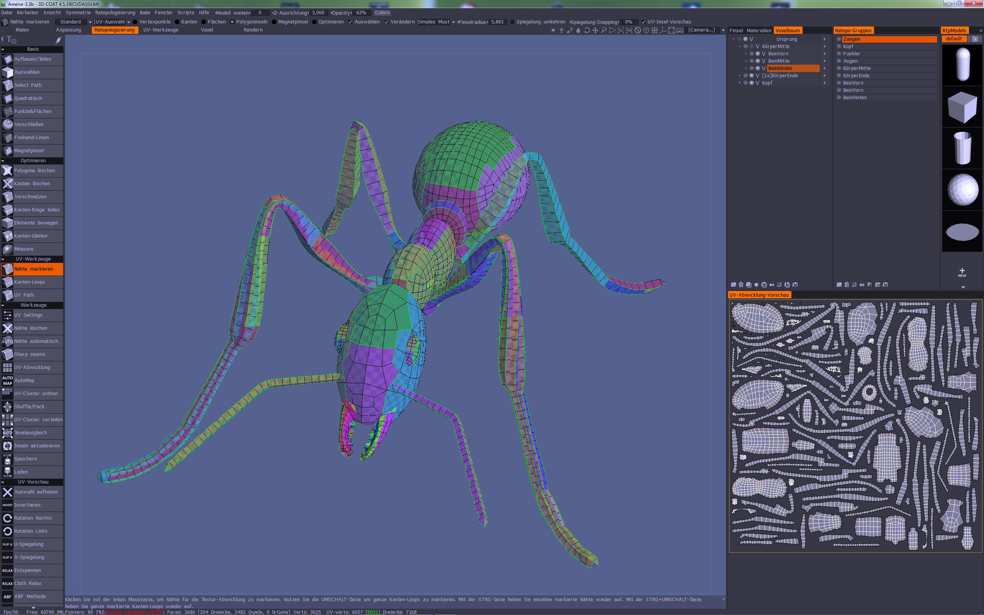Switch to the UV-Werkzeuge tab
This screenshot has width=984, height=615.
(x=161, y=30)
